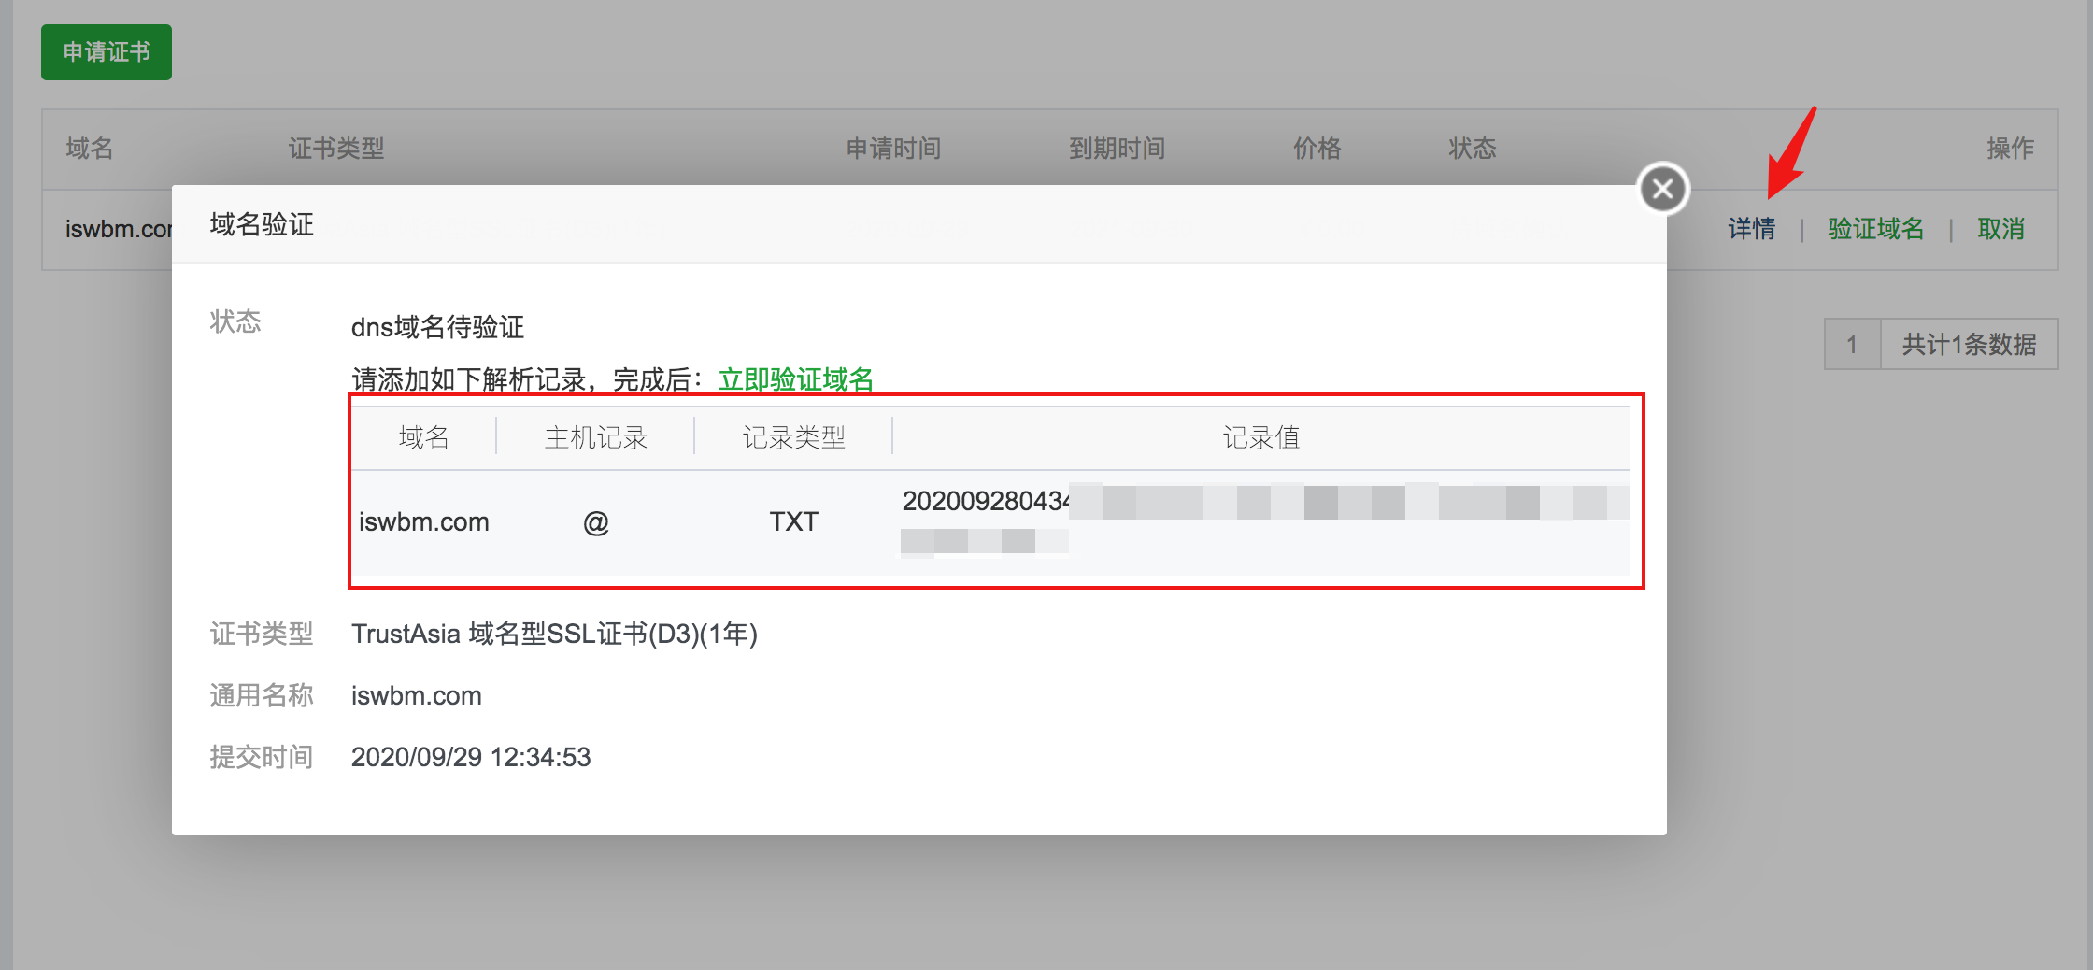
Task: Click page number 1 in pagination
Action: [x=1851, y=344]
